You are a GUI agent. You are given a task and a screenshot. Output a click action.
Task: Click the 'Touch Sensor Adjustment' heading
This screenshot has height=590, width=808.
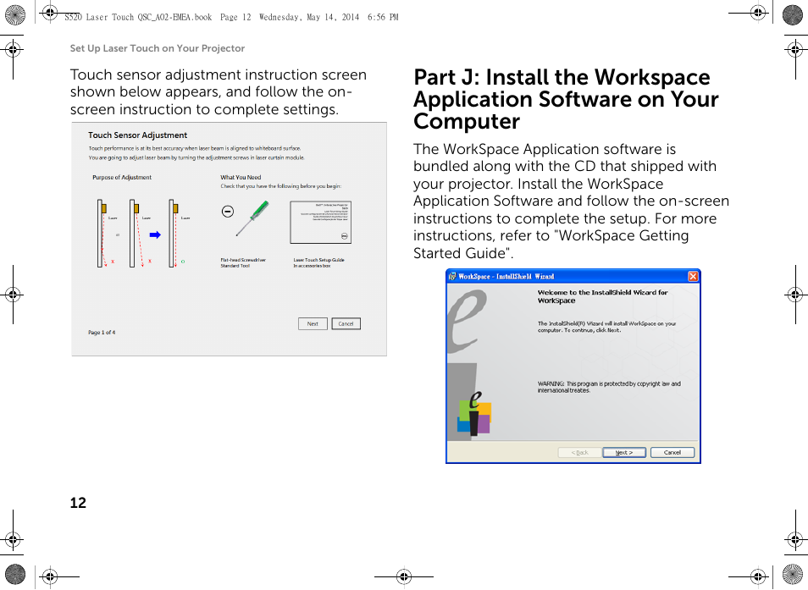137,135
